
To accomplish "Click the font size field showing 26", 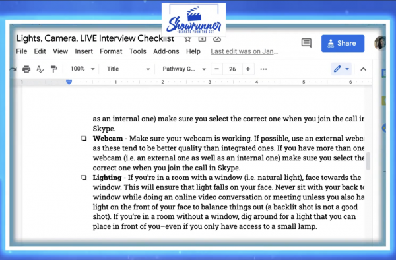I will click(x=232, y=69).
